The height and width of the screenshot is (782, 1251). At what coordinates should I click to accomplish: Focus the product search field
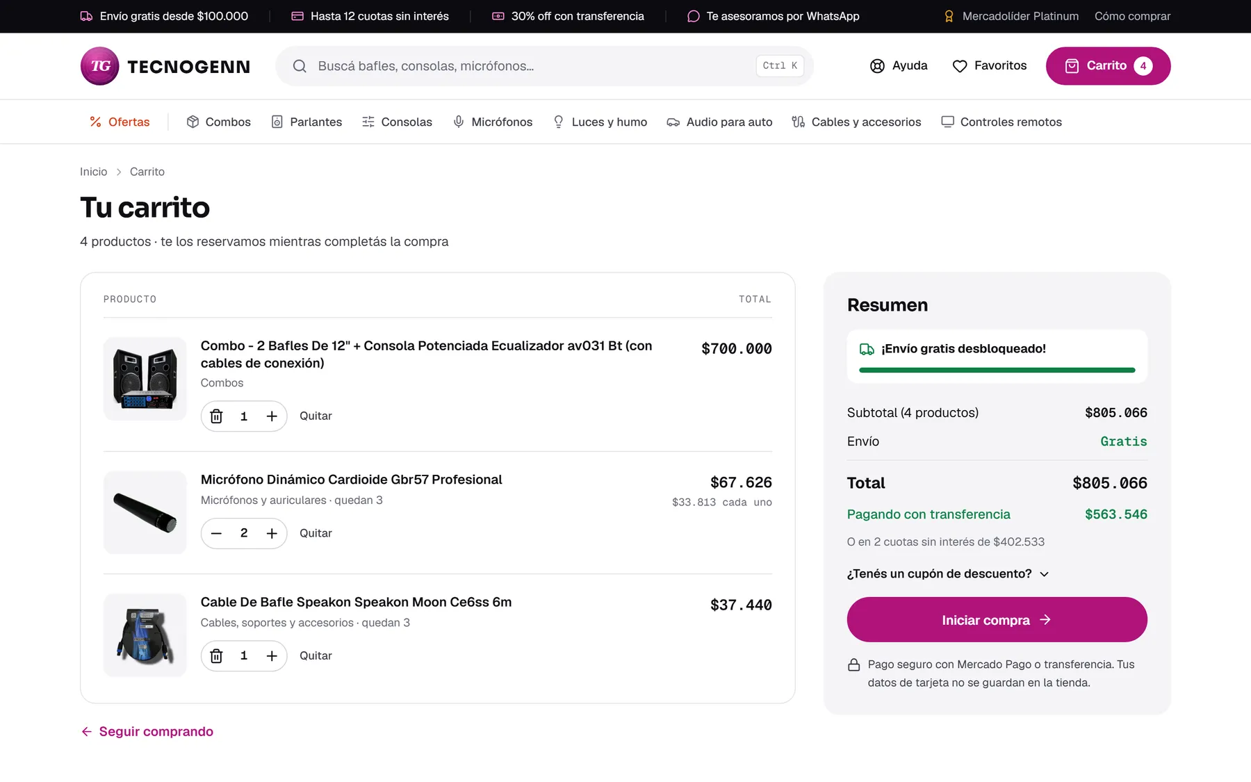point(544,66)
